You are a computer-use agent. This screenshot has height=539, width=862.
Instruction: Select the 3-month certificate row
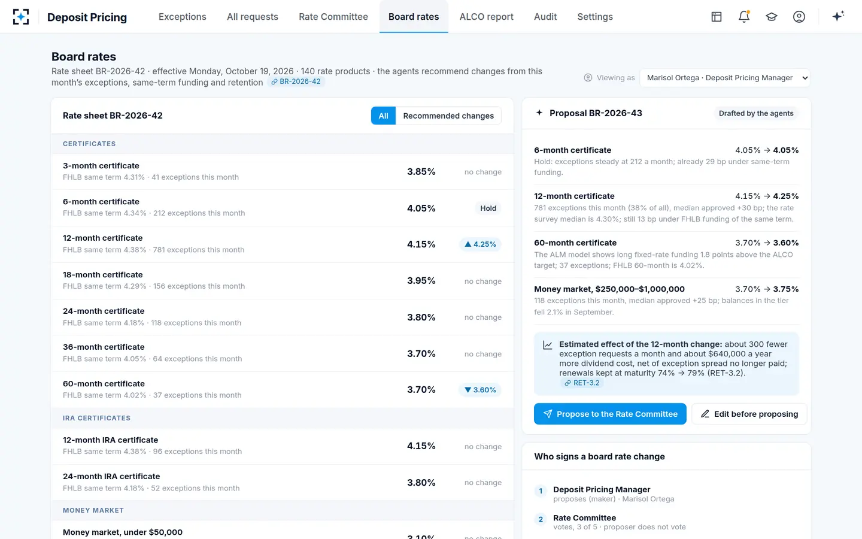[x=283, y=172]
